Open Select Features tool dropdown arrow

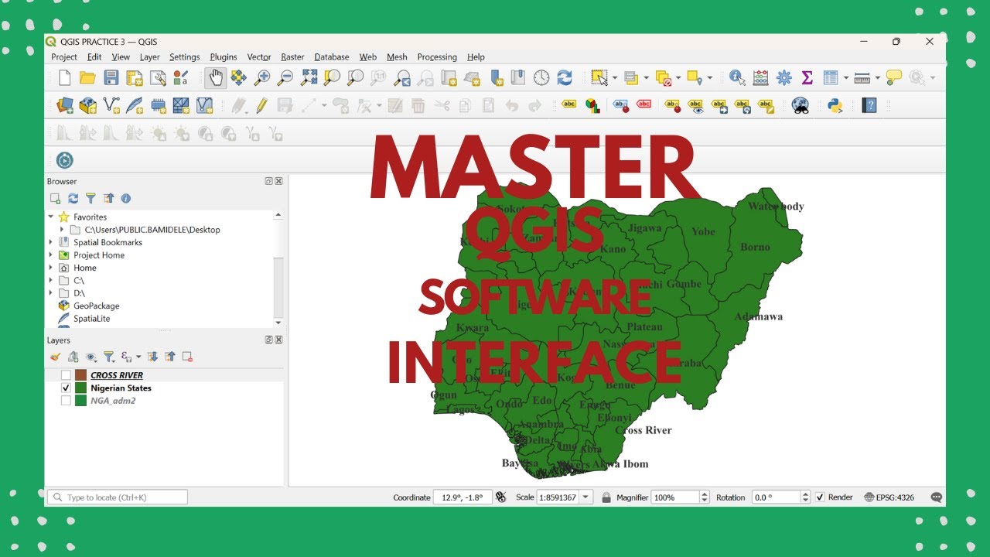(x=615, y=77)
